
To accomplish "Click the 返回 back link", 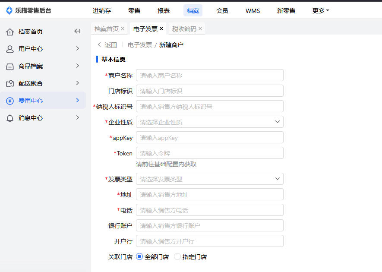I will 107,45.
